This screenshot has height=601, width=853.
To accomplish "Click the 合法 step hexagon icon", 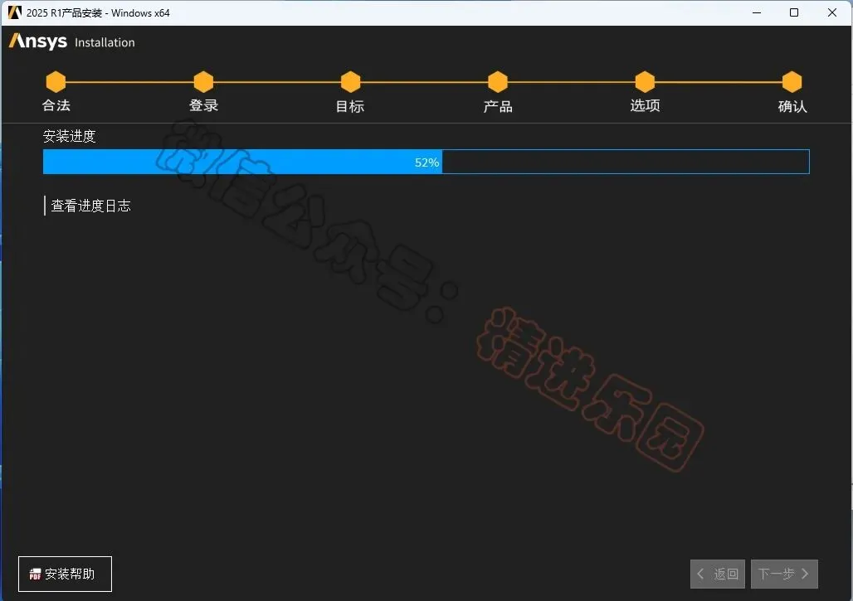I will pyautogui.click(x=56, y=82).
